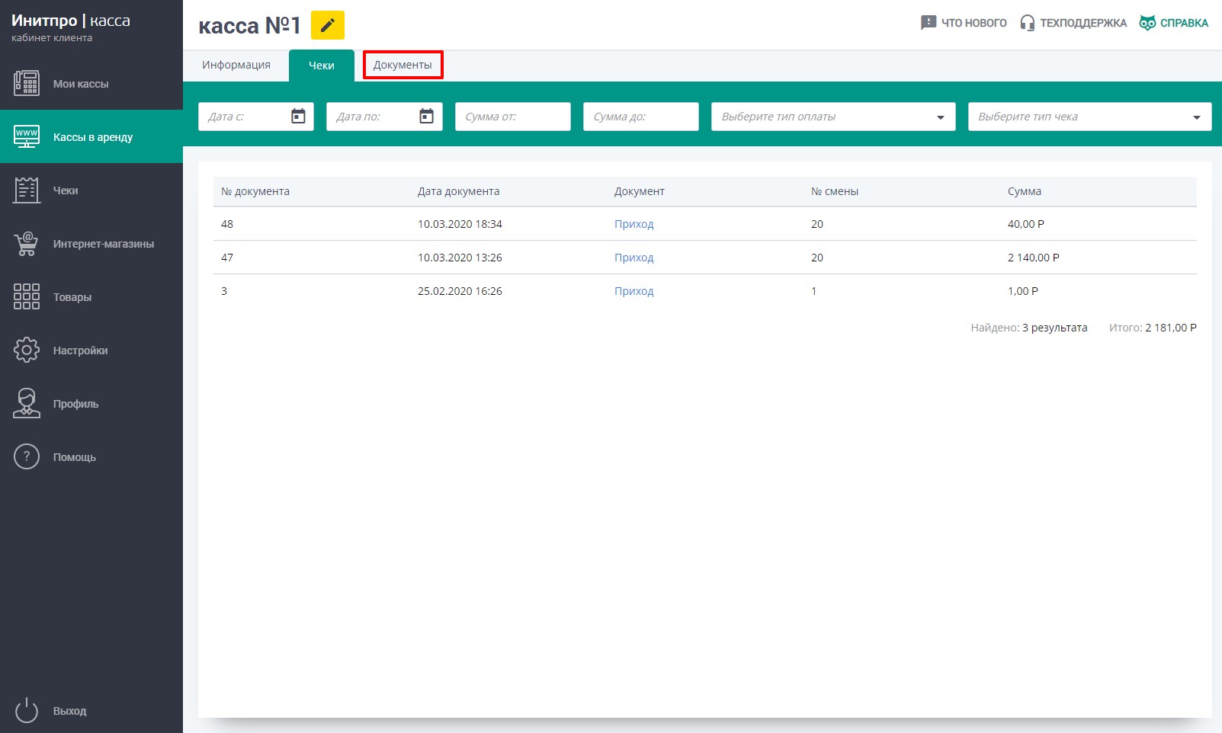Click date cell 10.03.2020 18:34
Viewport: 1222px width, 733px height.
click(460, 224)
